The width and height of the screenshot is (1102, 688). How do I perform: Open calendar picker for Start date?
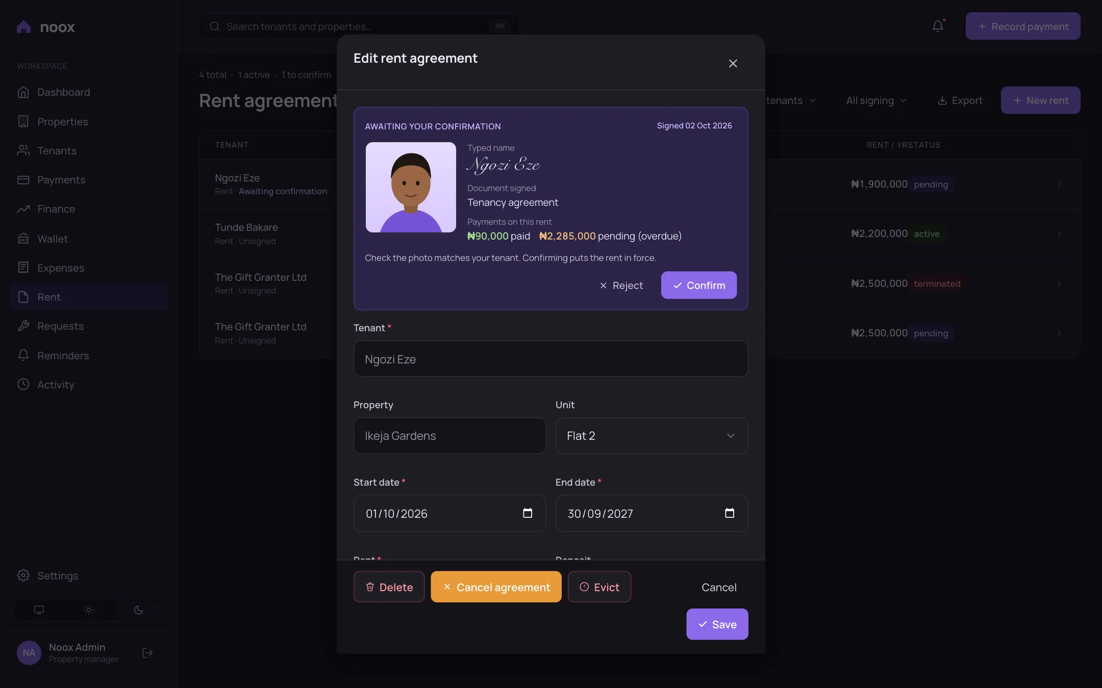click(528, 513)
